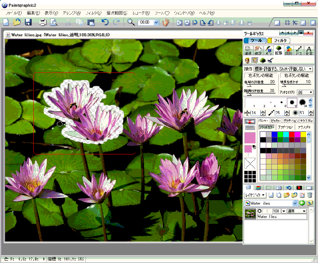Open the 表示(V) menu

(x=51, y=13)
